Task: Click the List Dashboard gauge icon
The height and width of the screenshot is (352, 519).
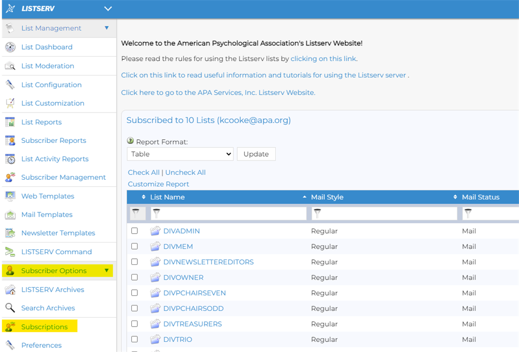Action: click(x=10, y=47)
